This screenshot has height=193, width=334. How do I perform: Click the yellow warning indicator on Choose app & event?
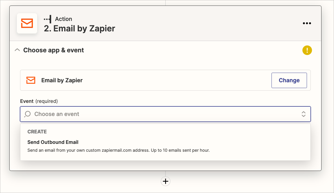pyautogui.click(x=307, y=50)
